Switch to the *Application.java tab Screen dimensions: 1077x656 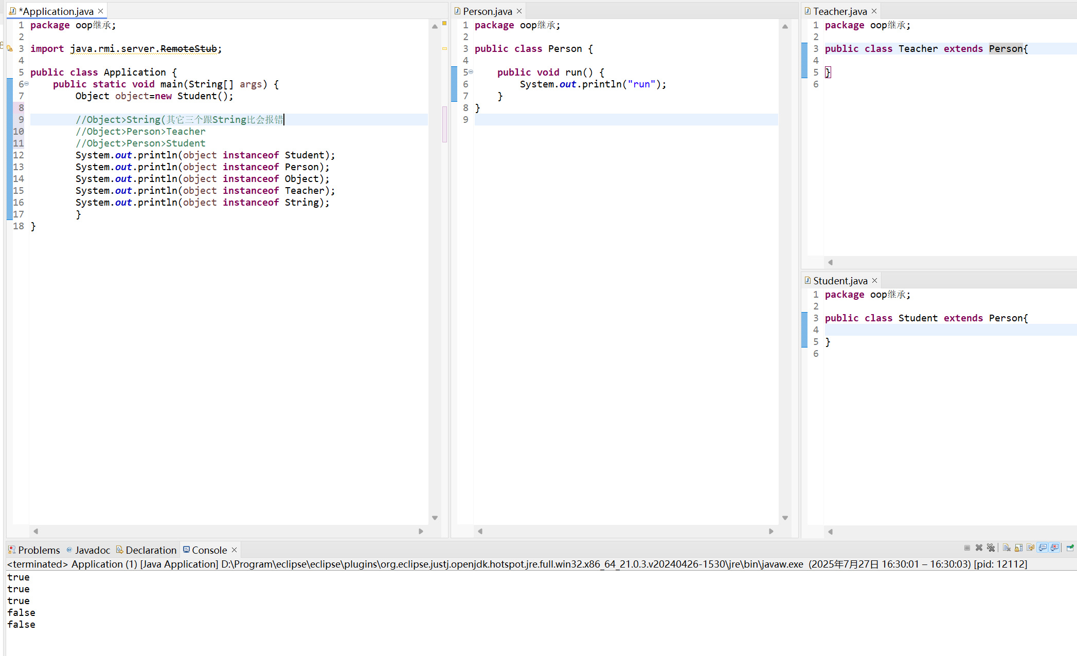tap(56, 11)
